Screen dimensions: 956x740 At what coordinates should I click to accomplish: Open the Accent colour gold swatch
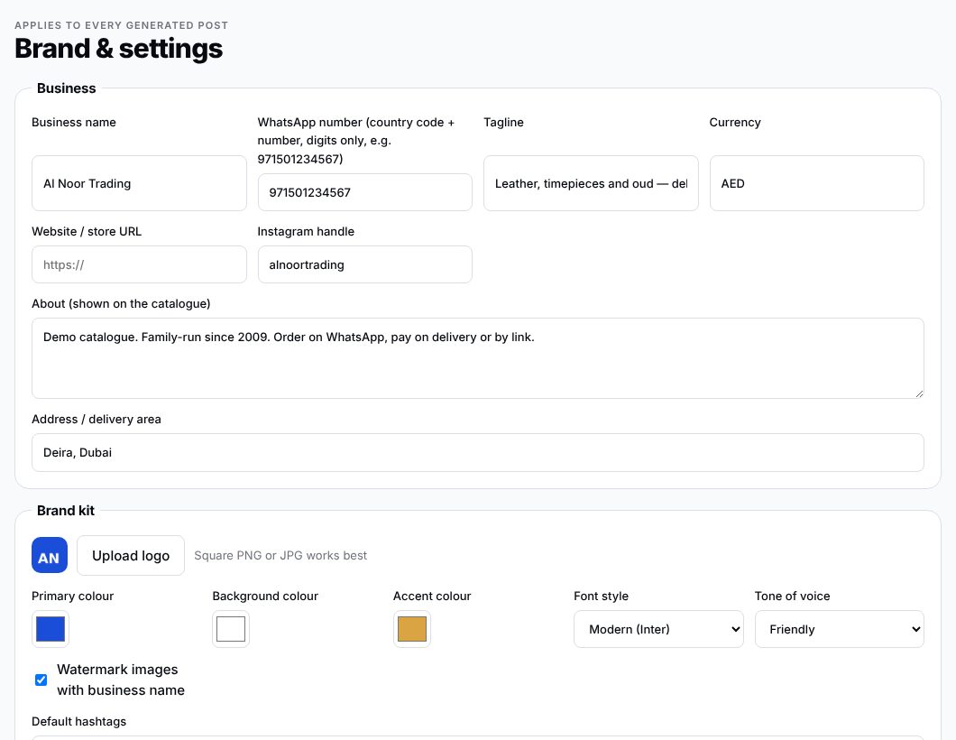pos(411,629)
